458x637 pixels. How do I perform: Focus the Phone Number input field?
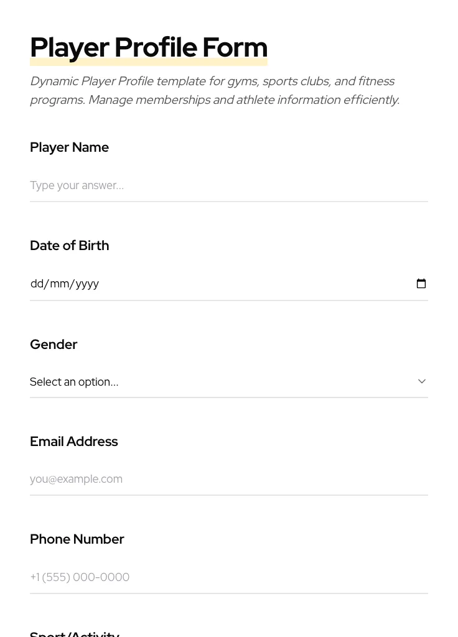[228, 577]
